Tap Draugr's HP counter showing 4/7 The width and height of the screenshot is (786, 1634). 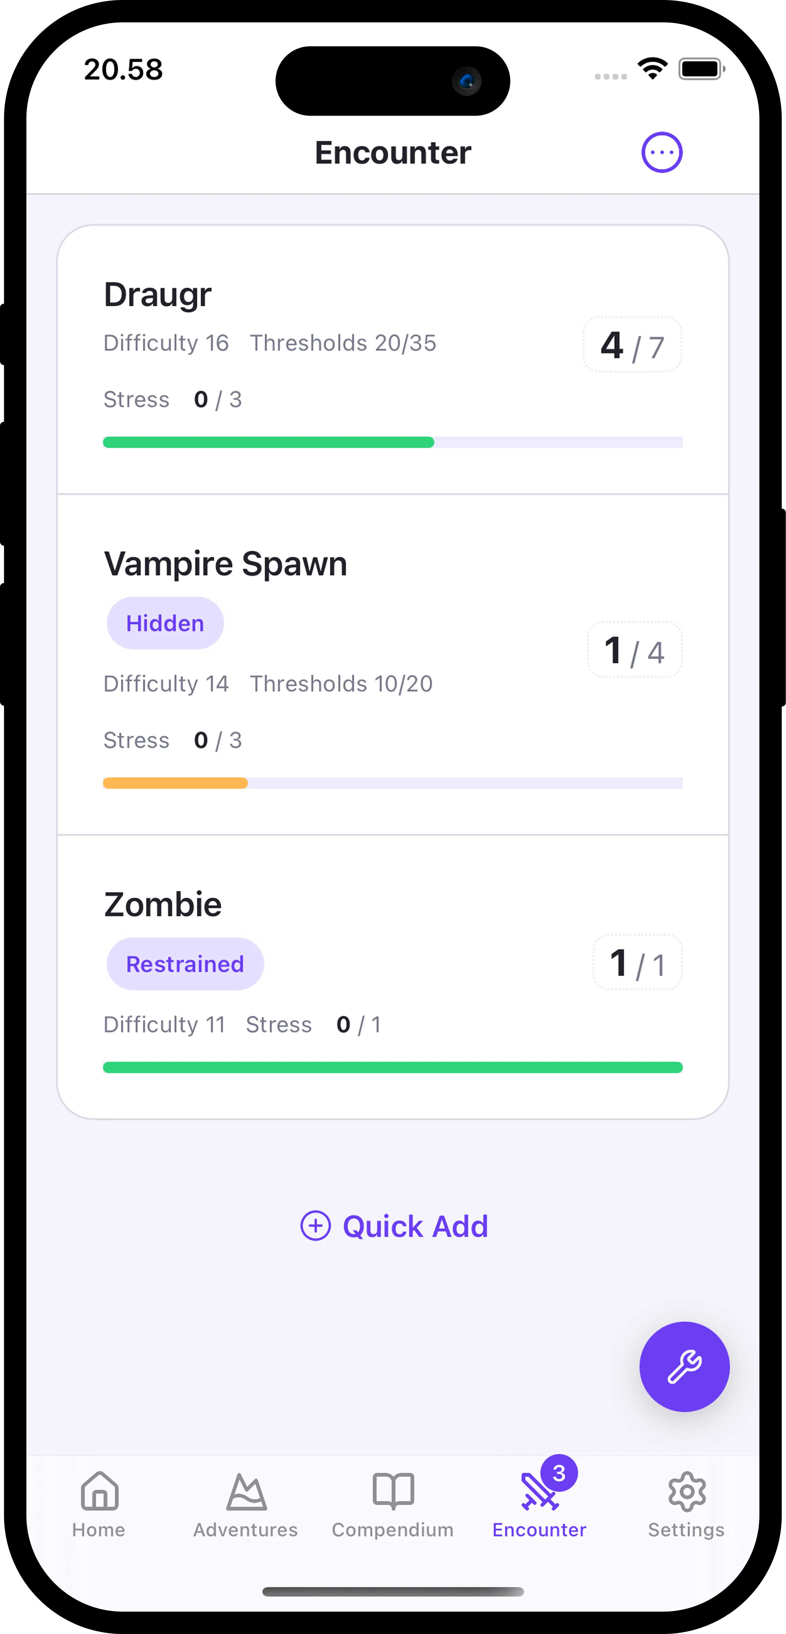[x=632, y=345]
